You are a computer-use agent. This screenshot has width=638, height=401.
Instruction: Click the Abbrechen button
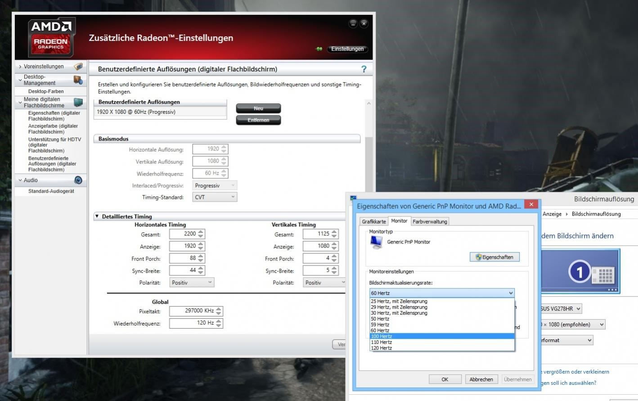(481, 379)
